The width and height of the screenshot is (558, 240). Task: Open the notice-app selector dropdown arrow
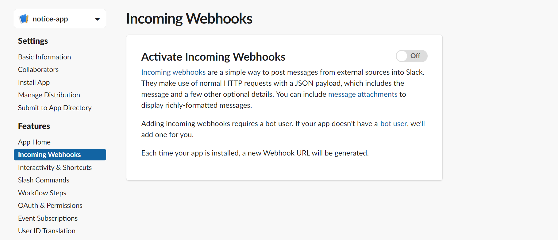[x=98, y=19]
